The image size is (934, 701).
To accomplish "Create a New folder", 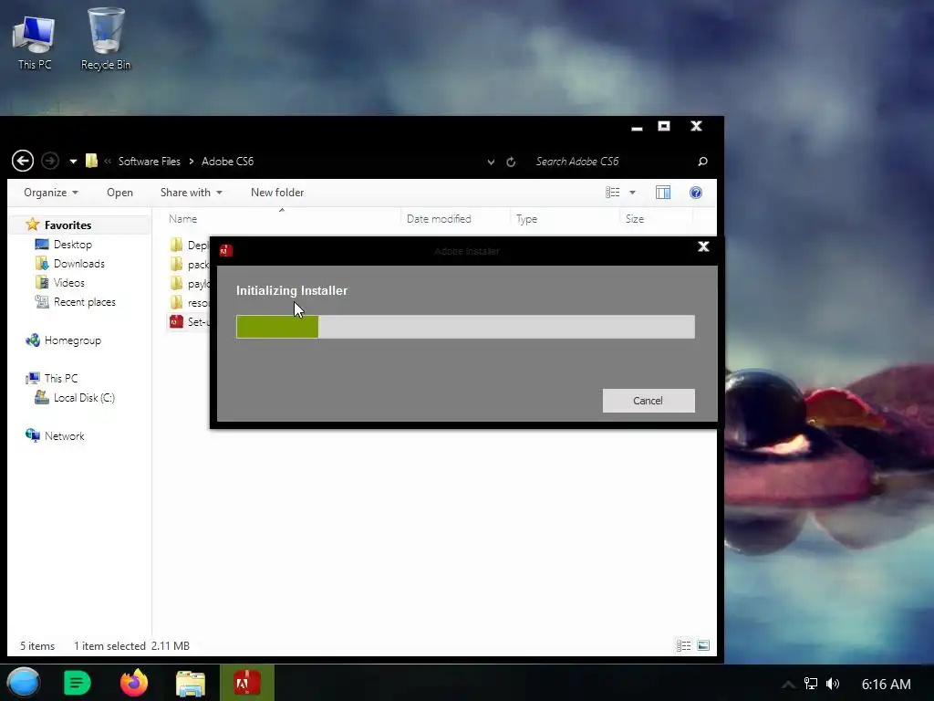I will (277, 193).
